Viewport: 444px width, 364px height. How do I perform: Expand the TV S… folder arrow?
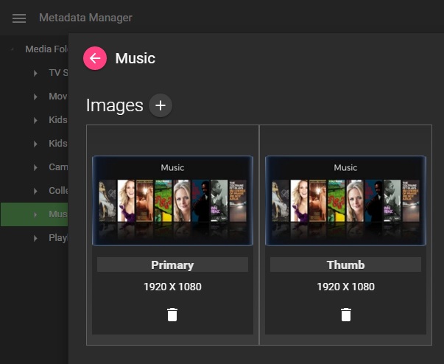pos(35,73)
